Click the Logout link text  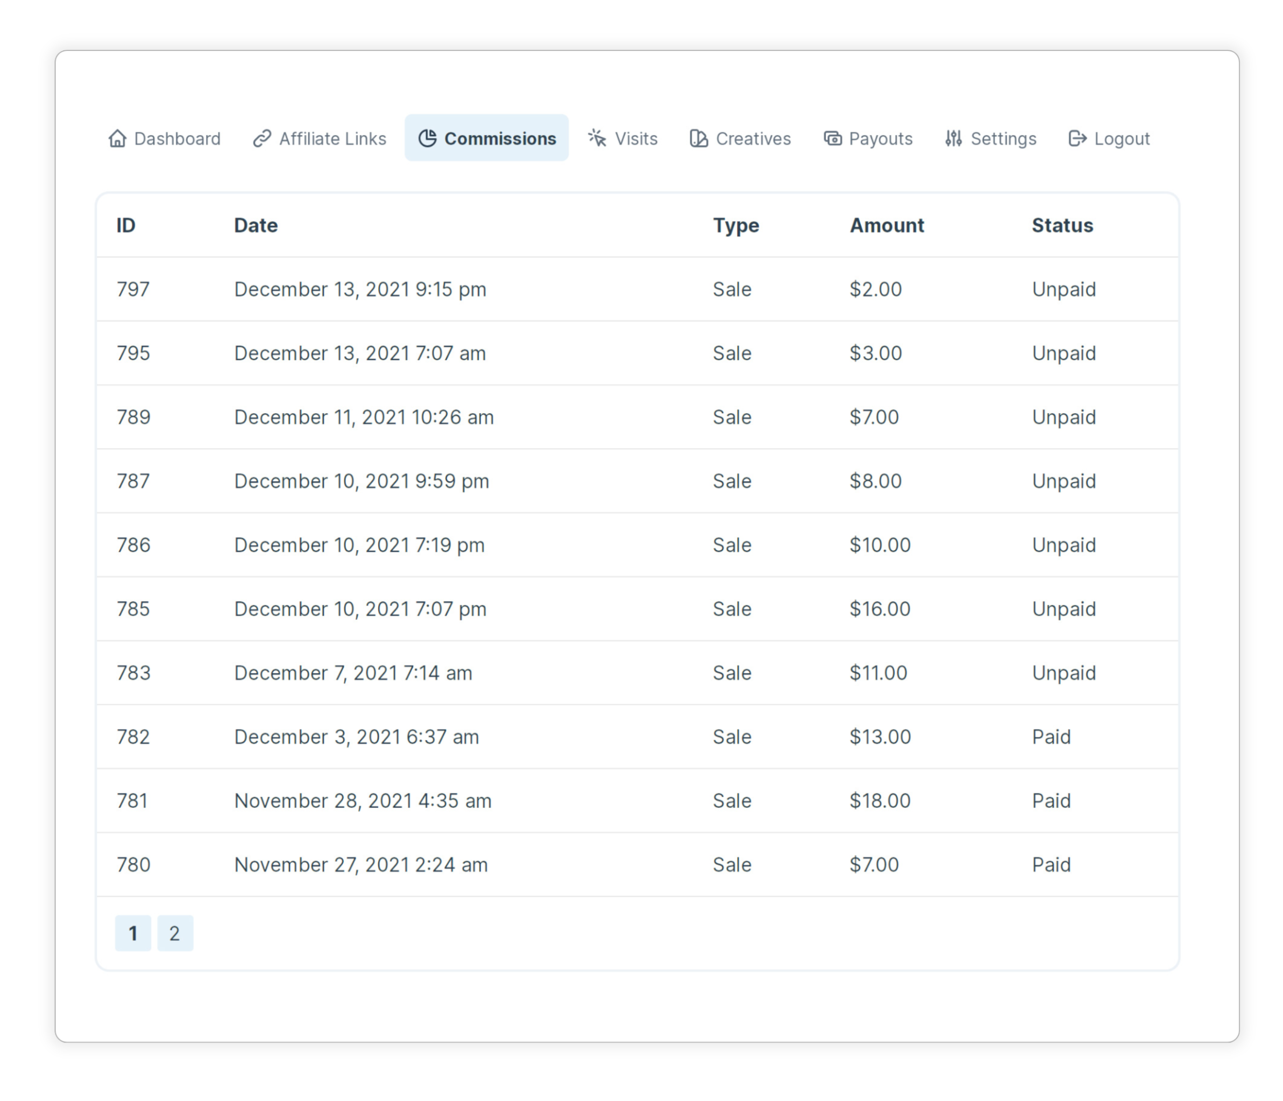1122,138
